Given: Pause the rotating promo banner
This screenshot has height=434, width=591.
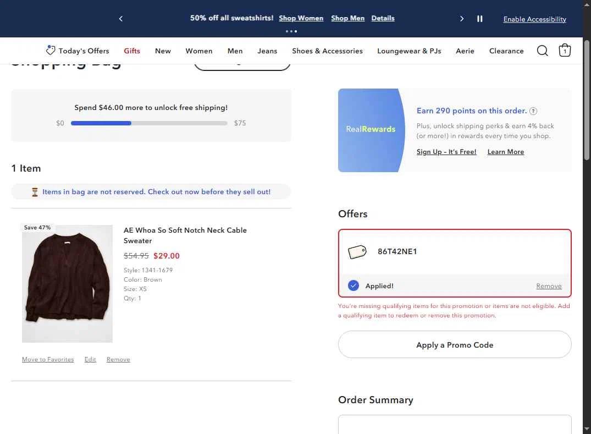Looking at the screenshot, I should point(479,19).
